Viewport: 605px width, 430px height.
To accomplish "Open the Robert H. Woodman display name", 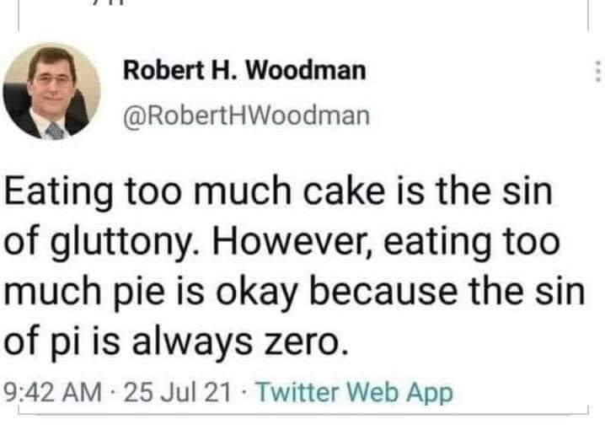I will click(244, 71).
